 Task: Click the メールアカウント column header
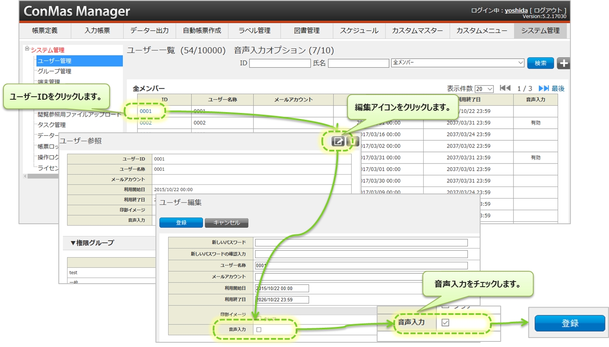[x=294, y=100]
